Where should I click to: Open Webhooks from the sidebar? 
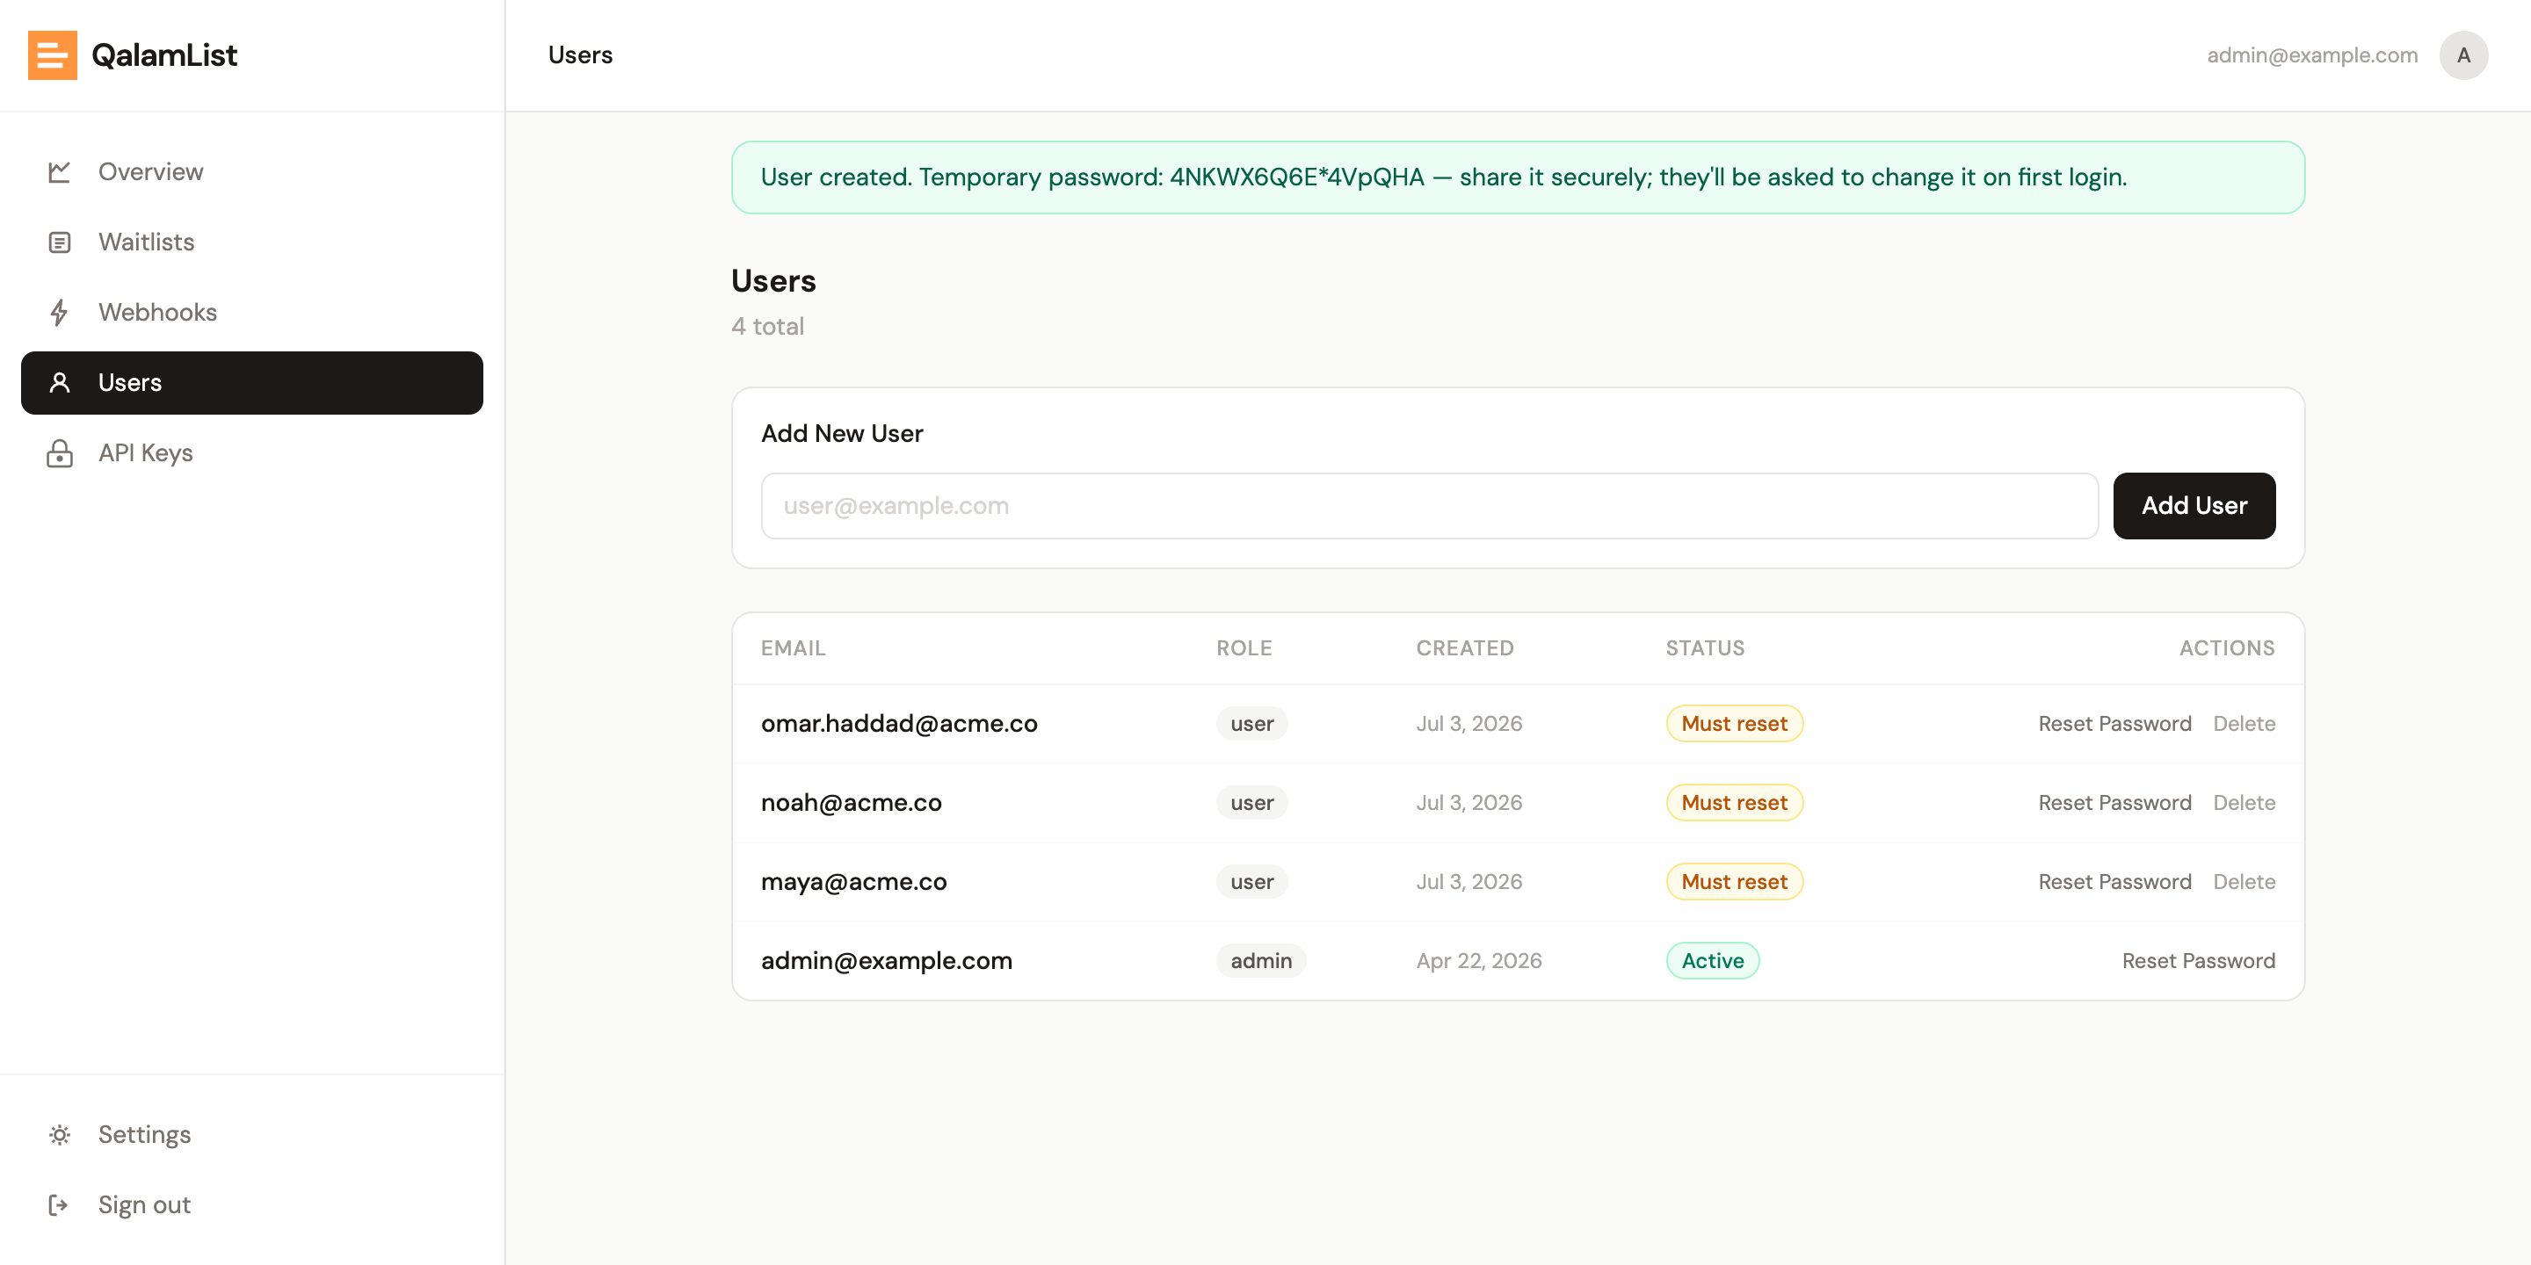pyautogui.click(x=251, y=313)
